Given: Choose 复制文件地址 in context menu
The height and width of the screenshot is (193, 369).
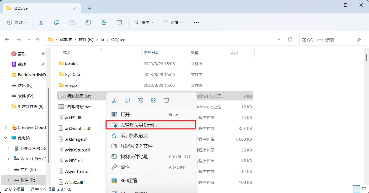Looking at the screenshot, I should [x=151, y=157].
